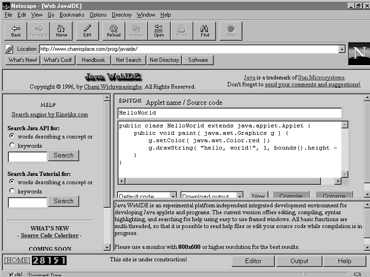Select Java Tutorial 'words describing a concept' radio
Screen dimensions: 370x277
pos(12,182)
